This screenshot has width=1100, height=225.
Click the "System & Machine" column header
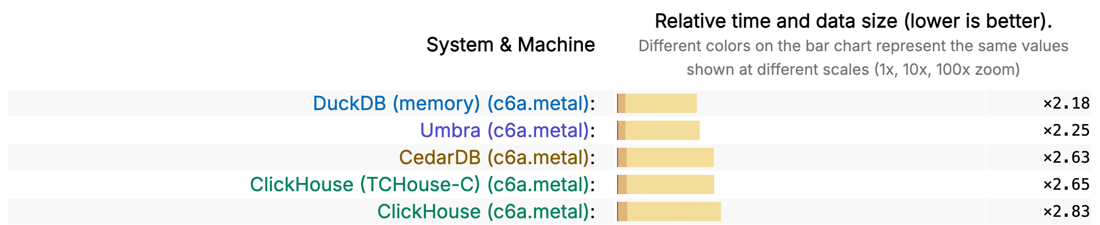point(510,45)
